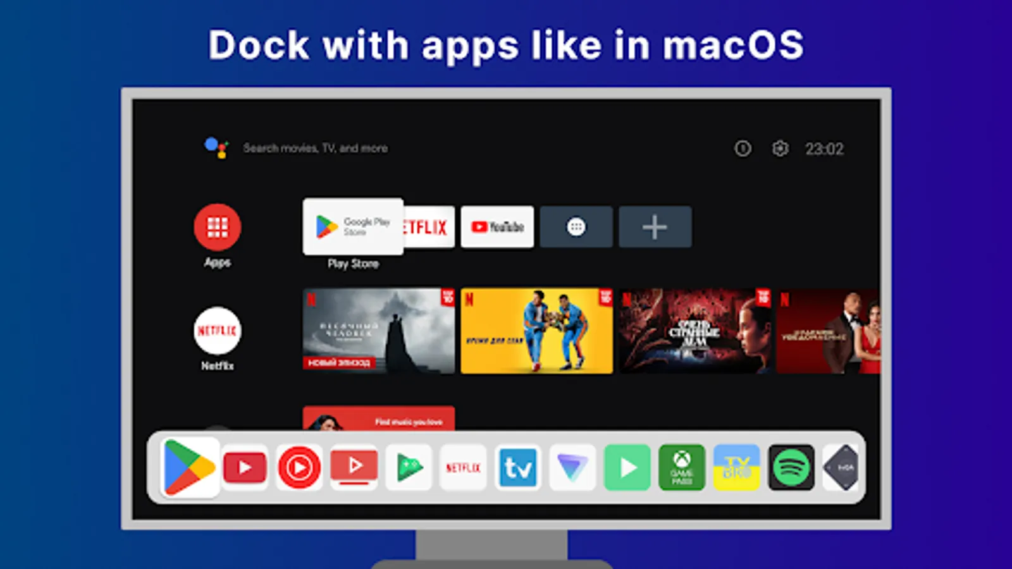Open the Netflix app card in favorites row
Image resolution: width=1012 pixels, height=569 pixels.
429,227
